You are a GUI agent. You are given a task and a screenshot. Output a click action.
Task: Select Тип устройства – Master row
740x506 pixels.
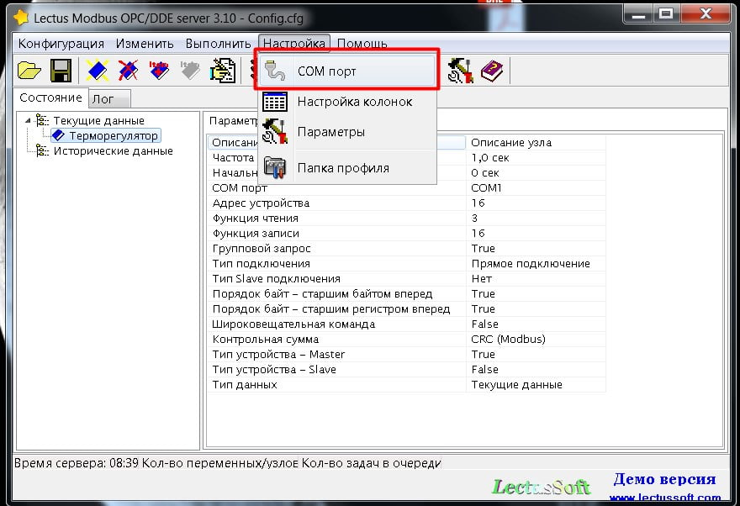click(406, 354)
